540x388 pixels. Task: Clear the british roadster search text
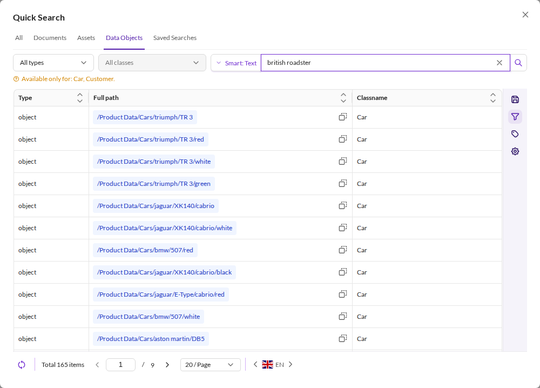tap(500, 63)
